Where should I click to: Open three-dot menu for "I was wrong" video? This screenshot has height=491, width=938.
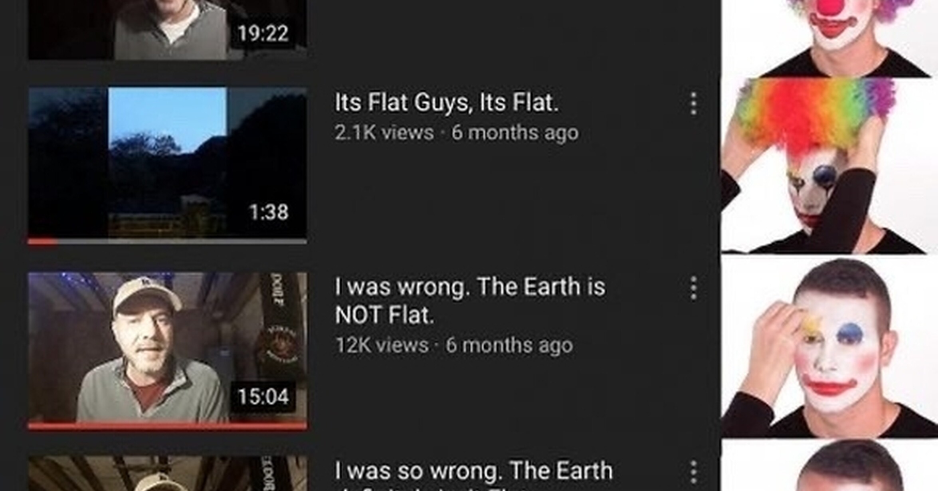[x=694, y=288]
